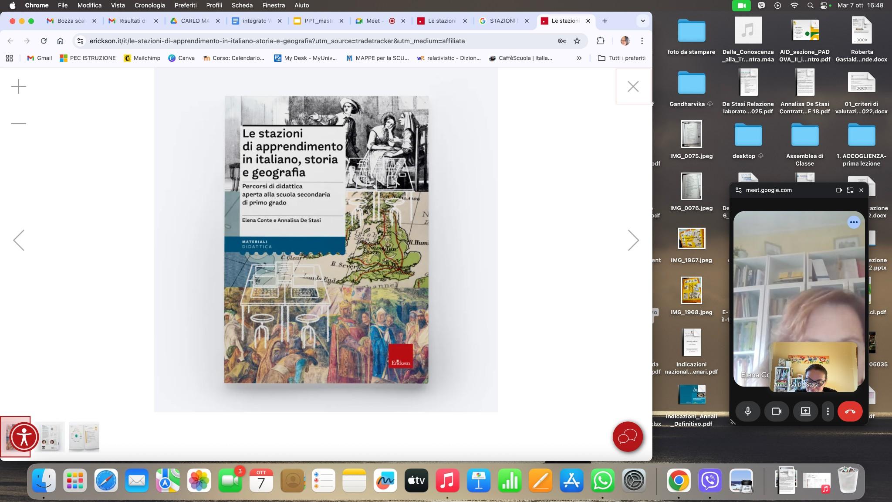Toggle camera in Meet window
The height and width of the screenshot is (502, 892).
(777, 411)
